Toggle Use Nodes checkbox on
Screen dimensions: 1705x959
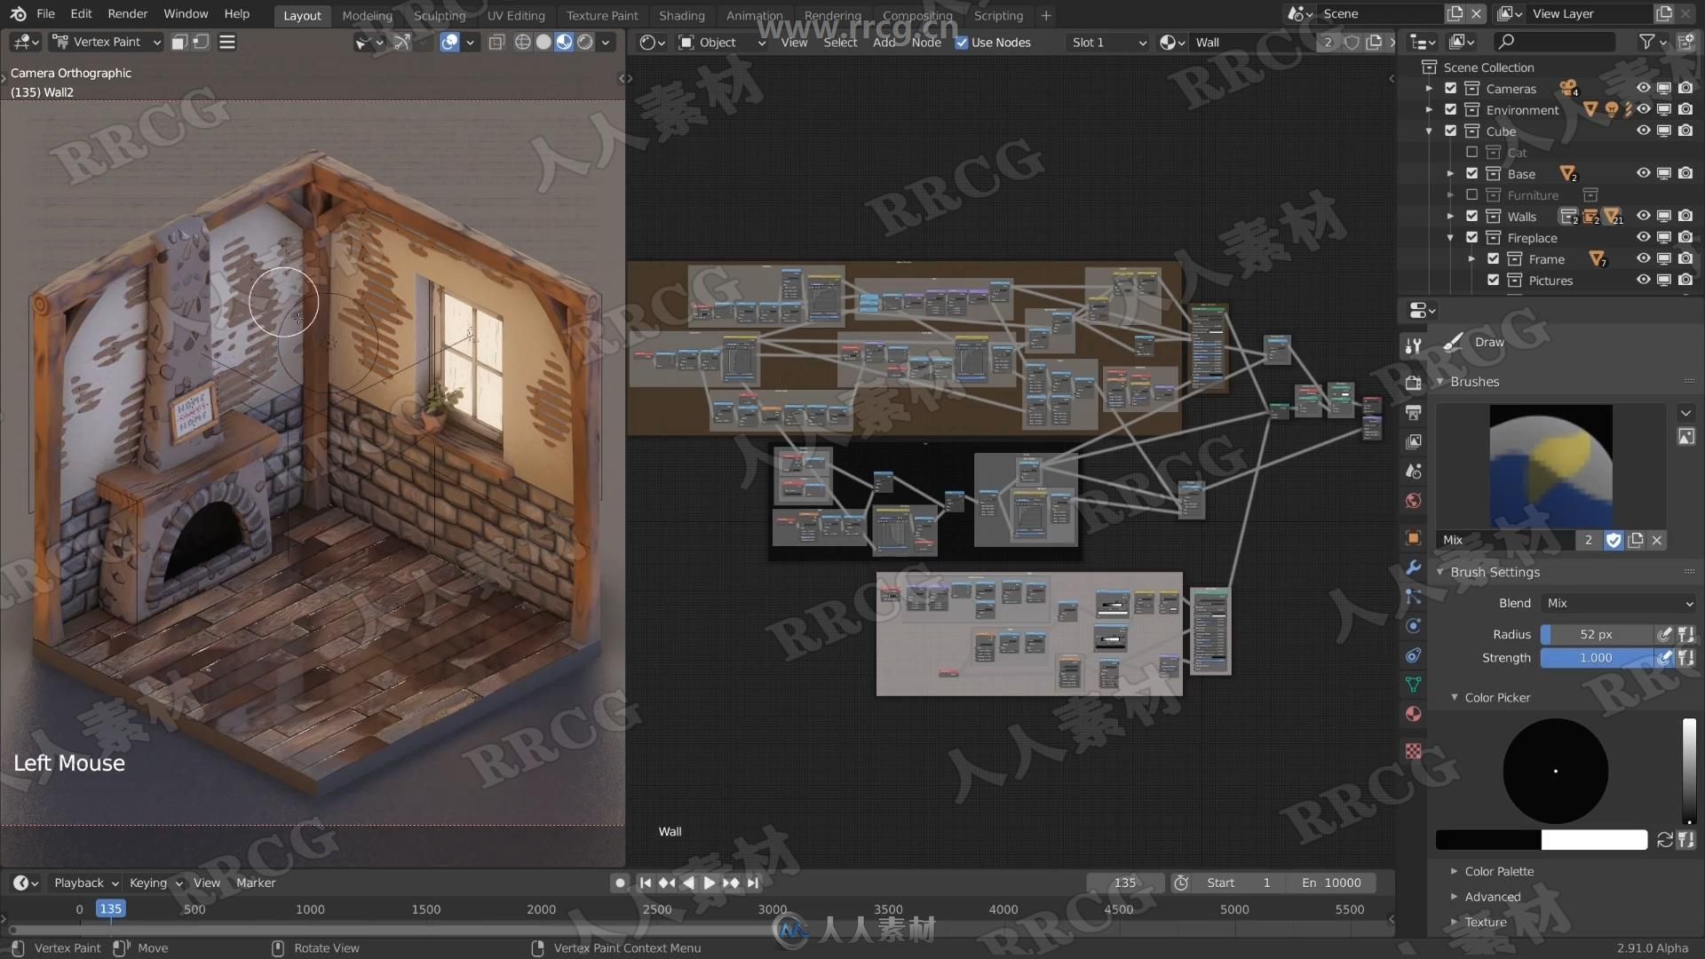click(962, 42)
